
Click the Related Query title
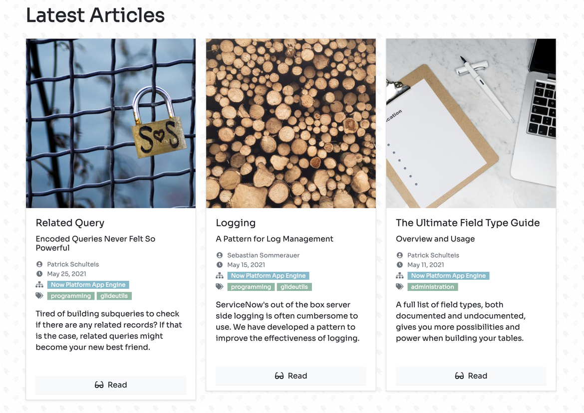coord(70,223)
